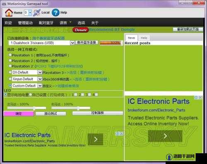Open Help via blue question mark icon
Viewport: 207px width, 164px height.
pos(55,12)
